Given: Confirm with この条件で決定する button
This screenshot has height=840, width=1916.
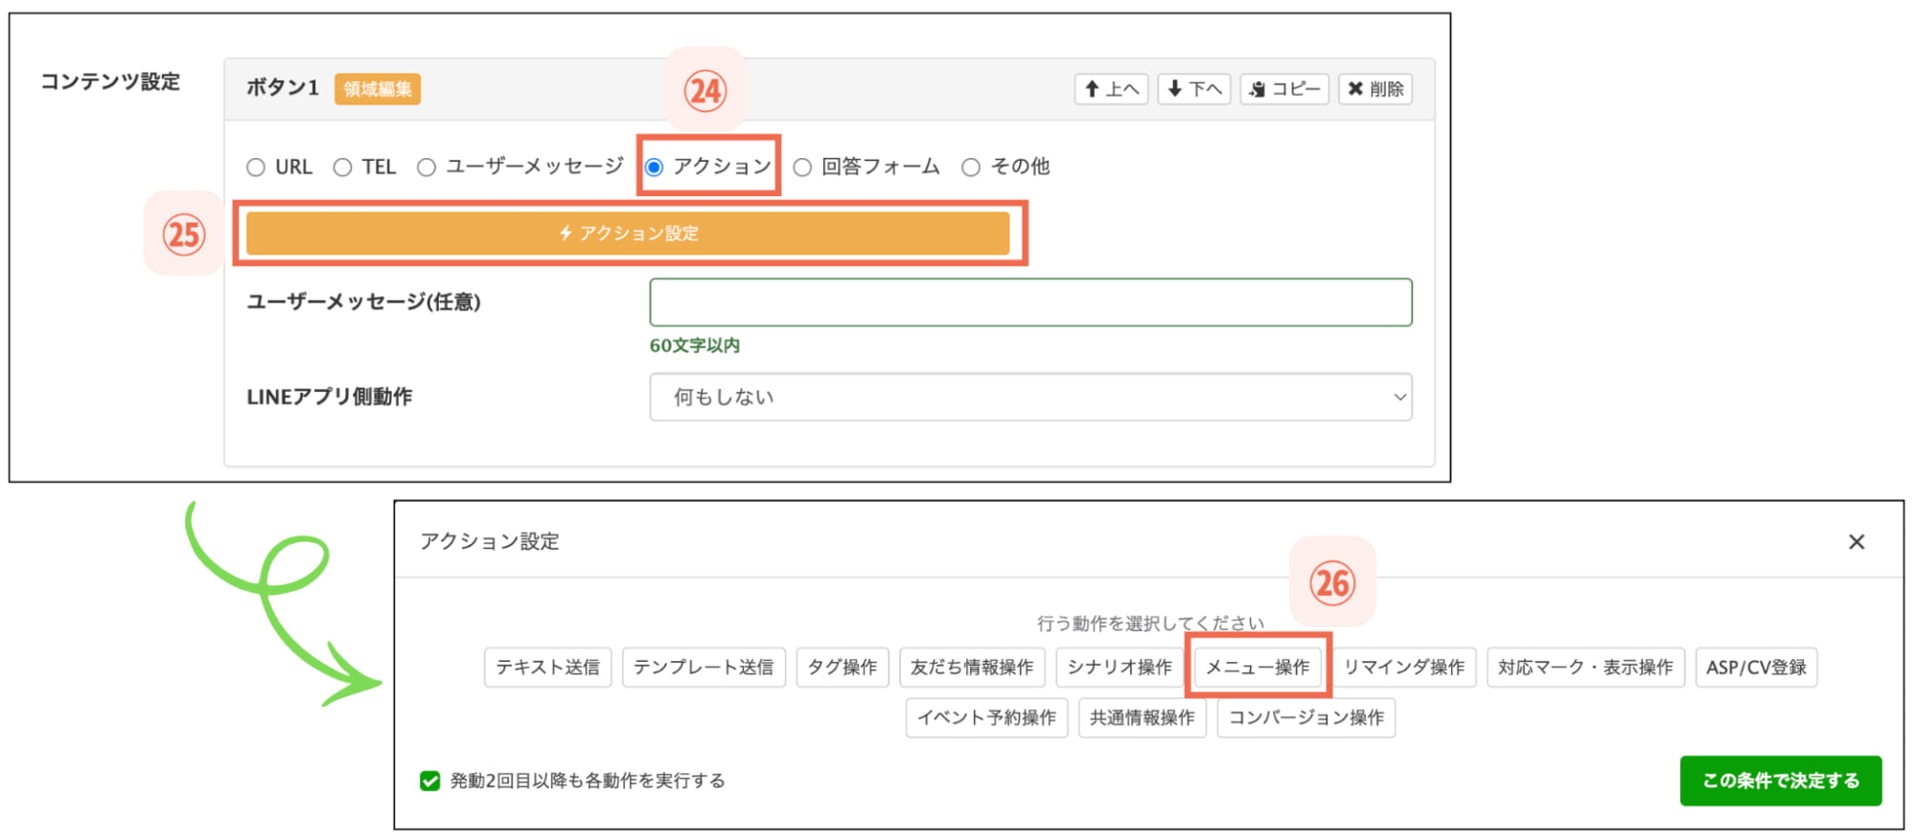Looking at the screenshot, I should coord(1781,782).
